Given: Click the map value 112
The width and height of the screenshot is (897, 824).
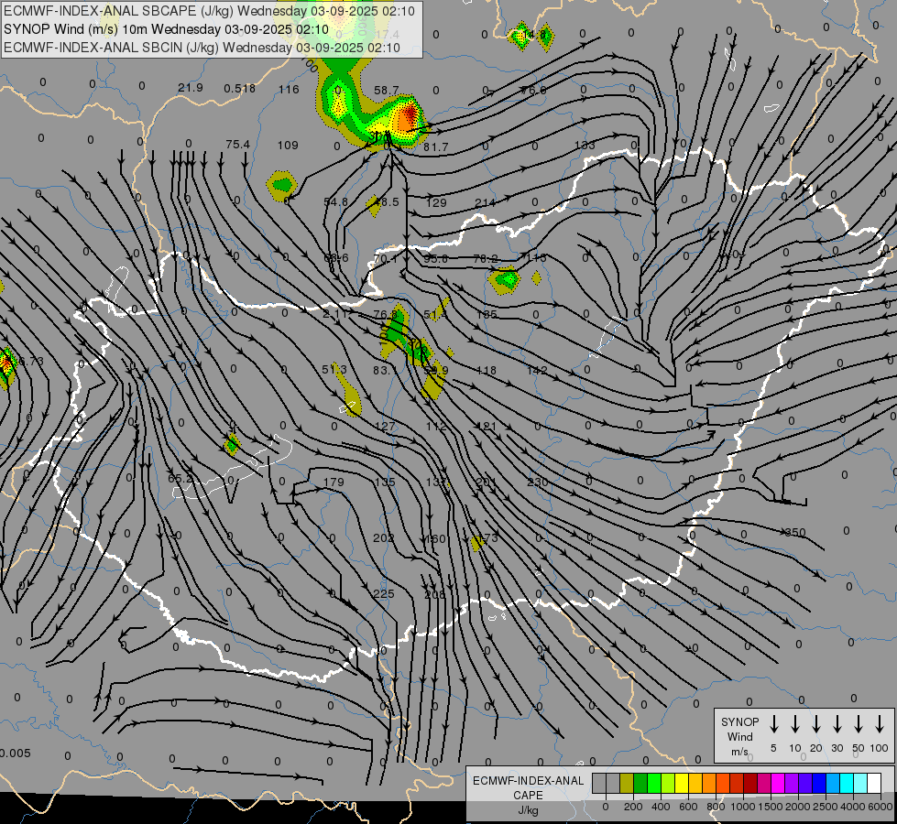Looking at the screenshot, I should tap(436, 427).
